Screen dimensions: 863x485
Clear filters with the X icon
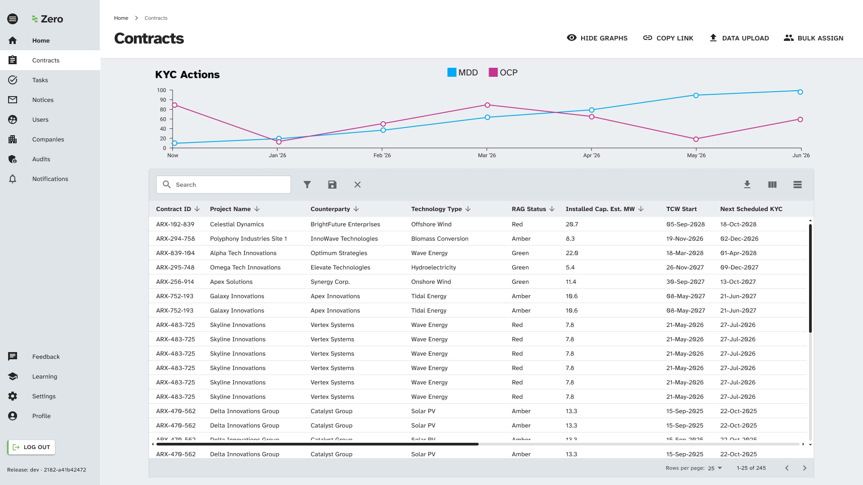pyautogui.click(x=357, y=185)
